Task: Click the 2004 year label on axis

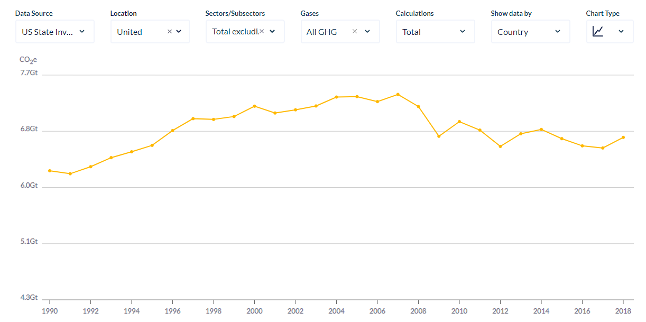Action: coord(336,311)
